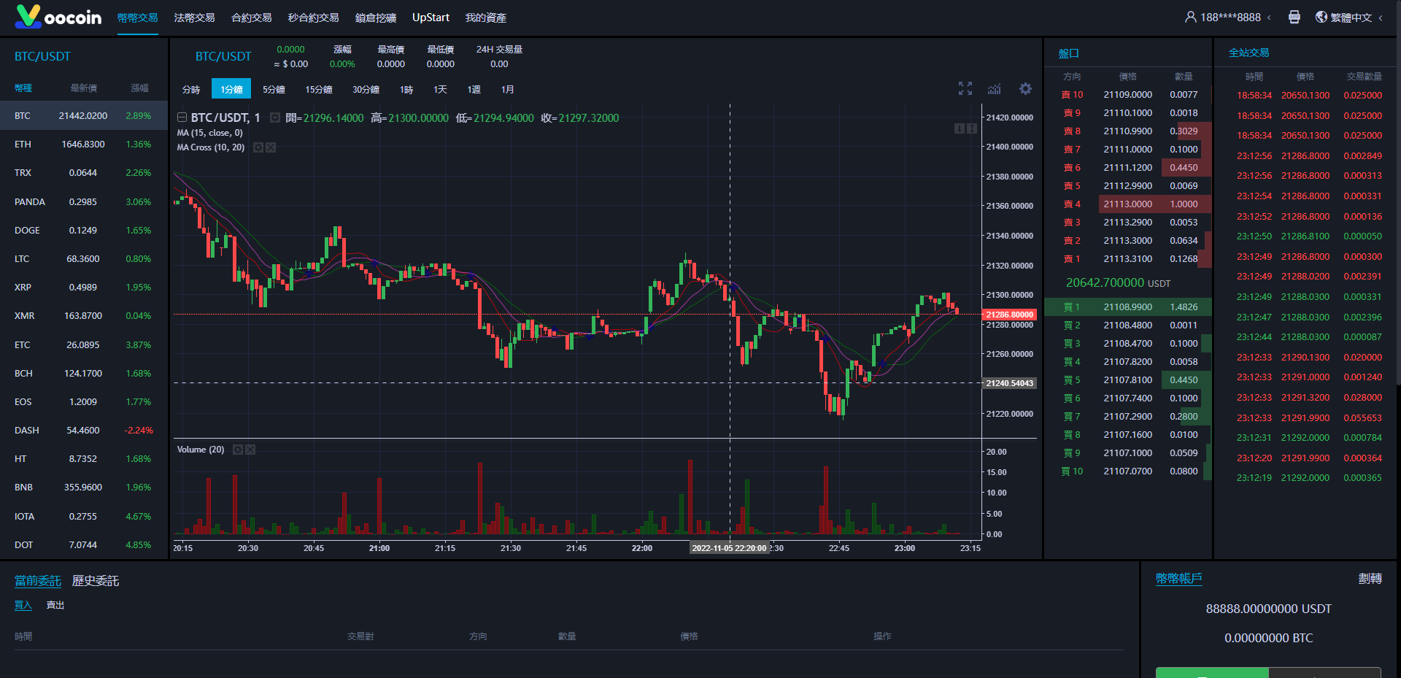The image size is (1401, 678).
Task: Click the APP download icon
Action: point(1294,18)
